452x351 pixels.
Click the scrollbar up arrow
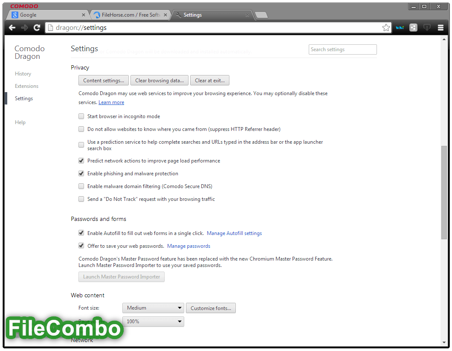click(x=444, y=40)
